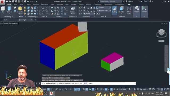Switch to the Surface ribbon tab
170x96 pixels.
coord(22,4)
